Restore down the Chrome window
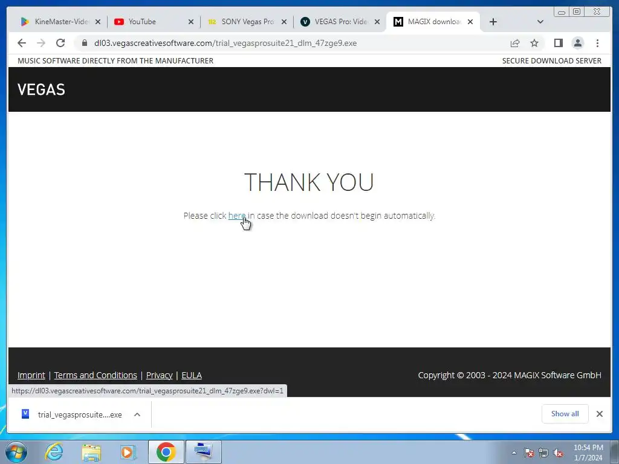The height and width of the screenshot is (464, 619). point(576,12)
